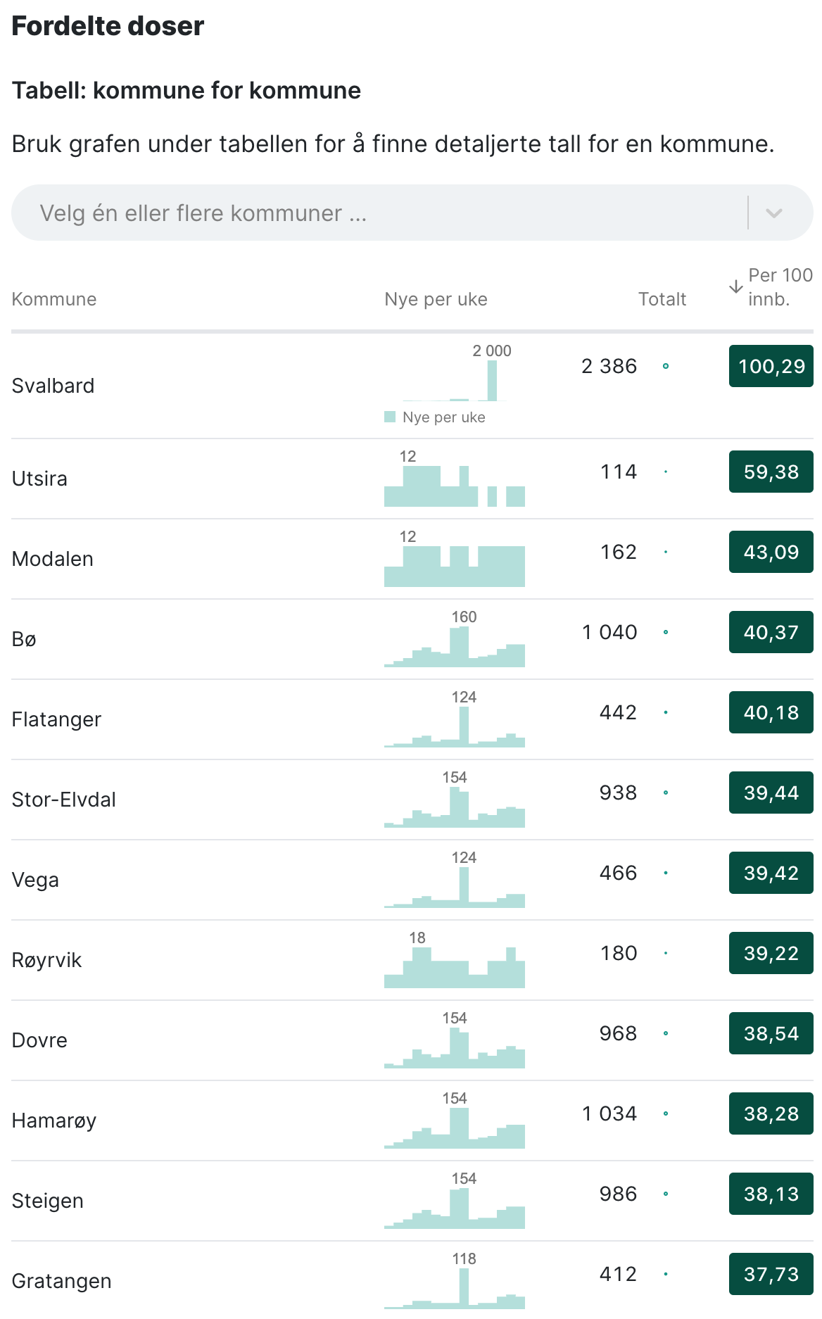Click the Nye per uke column header

(436, 299)
